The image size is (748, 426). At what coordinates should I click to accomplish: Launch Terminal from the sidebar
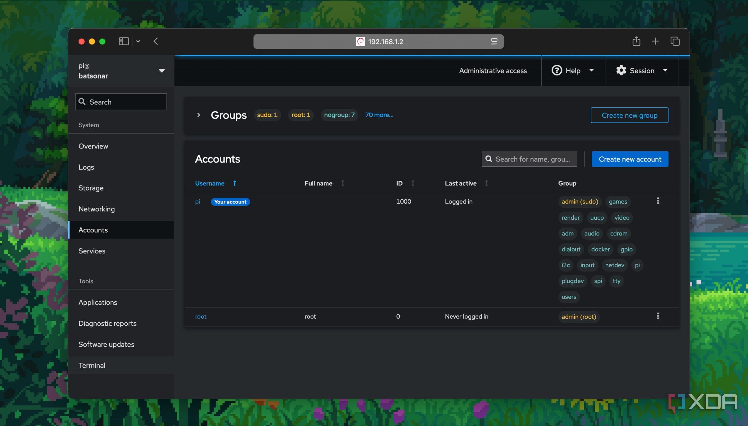(121, 365)
